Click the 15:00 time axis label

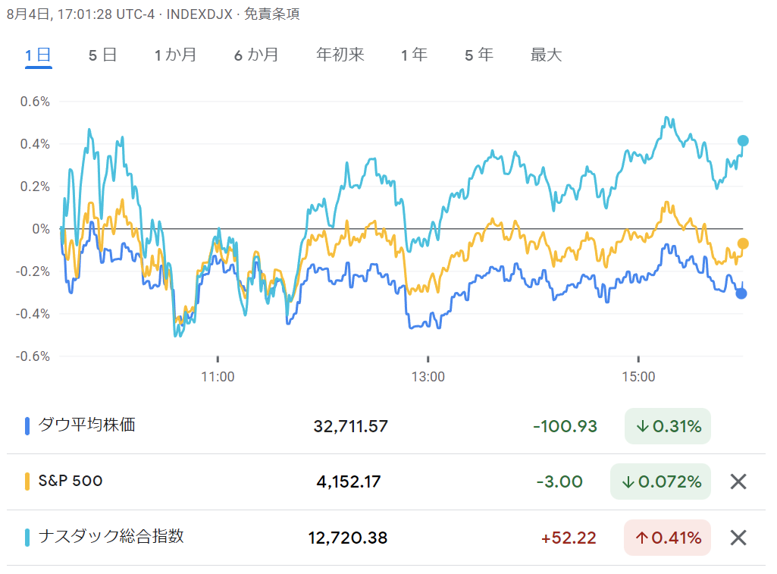click(638, 377)
